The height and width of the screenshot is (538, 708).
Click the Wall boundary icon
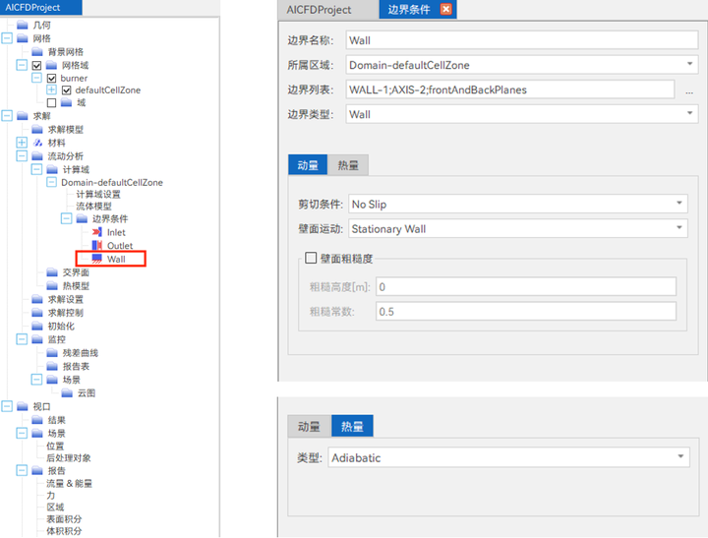(x=96, y=259)
